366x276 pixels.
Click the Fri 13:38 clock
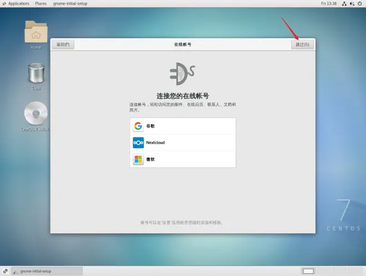[329, 3]
